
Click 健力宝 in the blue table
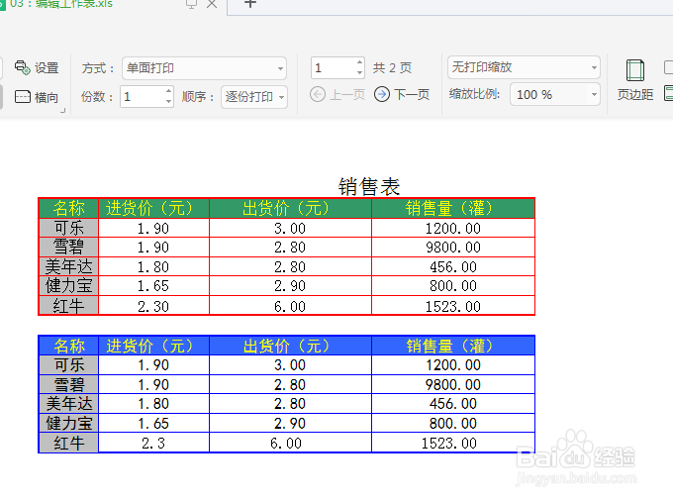coord(68,424)
